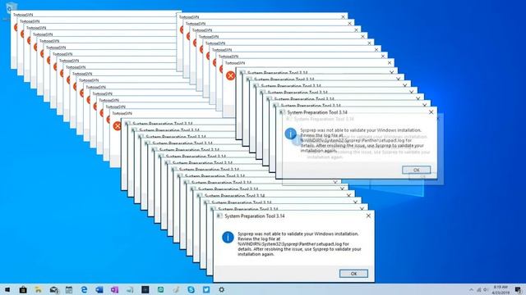The image size is (526, 295).
Task: Open the Start menu
Action: tap(7, 289)
